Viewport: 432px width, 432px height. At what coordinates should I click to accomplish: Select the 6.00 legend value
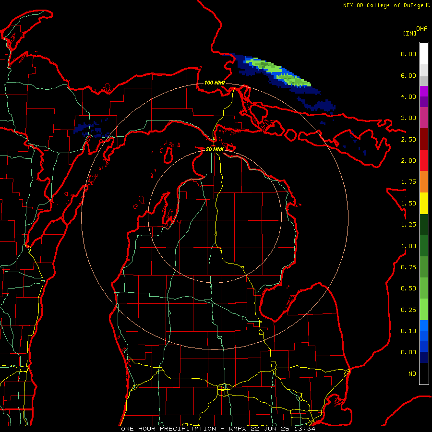tap(408, 75)
